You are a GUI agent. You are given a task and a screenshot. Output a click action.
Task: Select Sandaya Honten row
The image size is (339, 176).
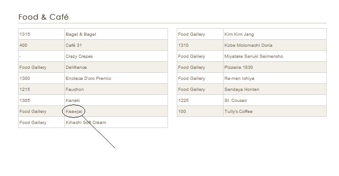click(x=252, y=89)
